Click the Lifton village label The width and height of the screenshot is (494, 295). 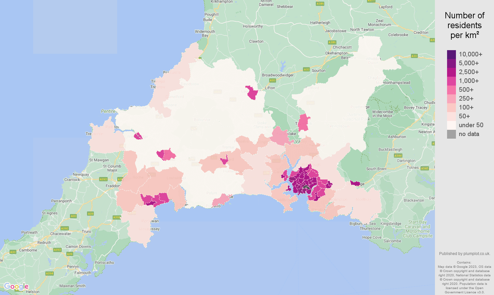pos(270,88)
